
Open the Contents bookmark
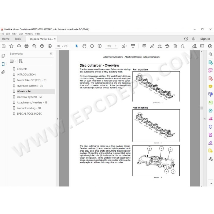pyautogui.click(x=22, y=69)
